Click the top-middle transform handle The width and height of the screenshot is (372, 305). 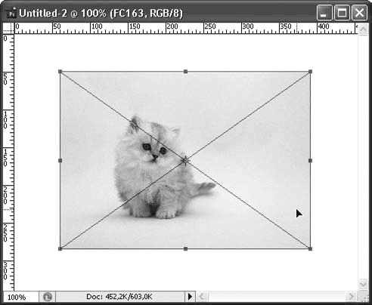(185, 72)
